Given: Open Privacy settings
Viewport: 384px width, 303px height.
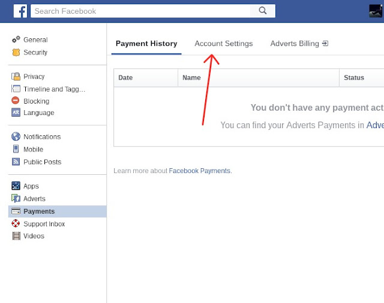Looking at the screenshot, I should click(x=34, y=77).
